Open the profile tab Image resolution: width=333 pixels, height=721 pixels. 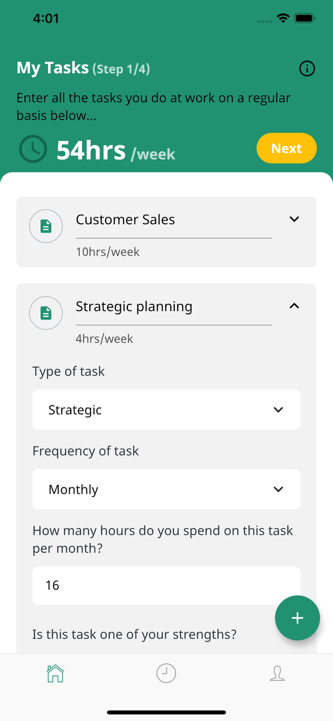point(277,673)
